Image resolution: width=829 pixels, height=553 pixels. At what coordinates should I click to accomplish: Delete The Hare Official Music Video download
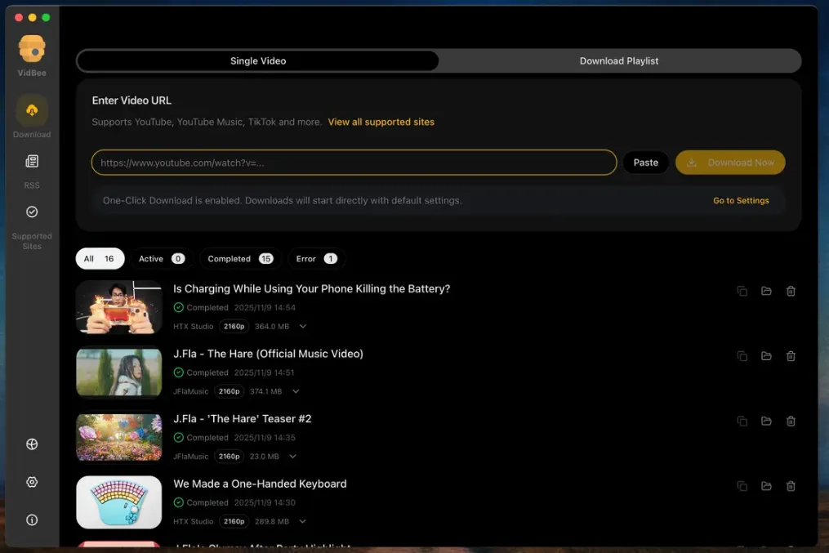coord(791,356)
